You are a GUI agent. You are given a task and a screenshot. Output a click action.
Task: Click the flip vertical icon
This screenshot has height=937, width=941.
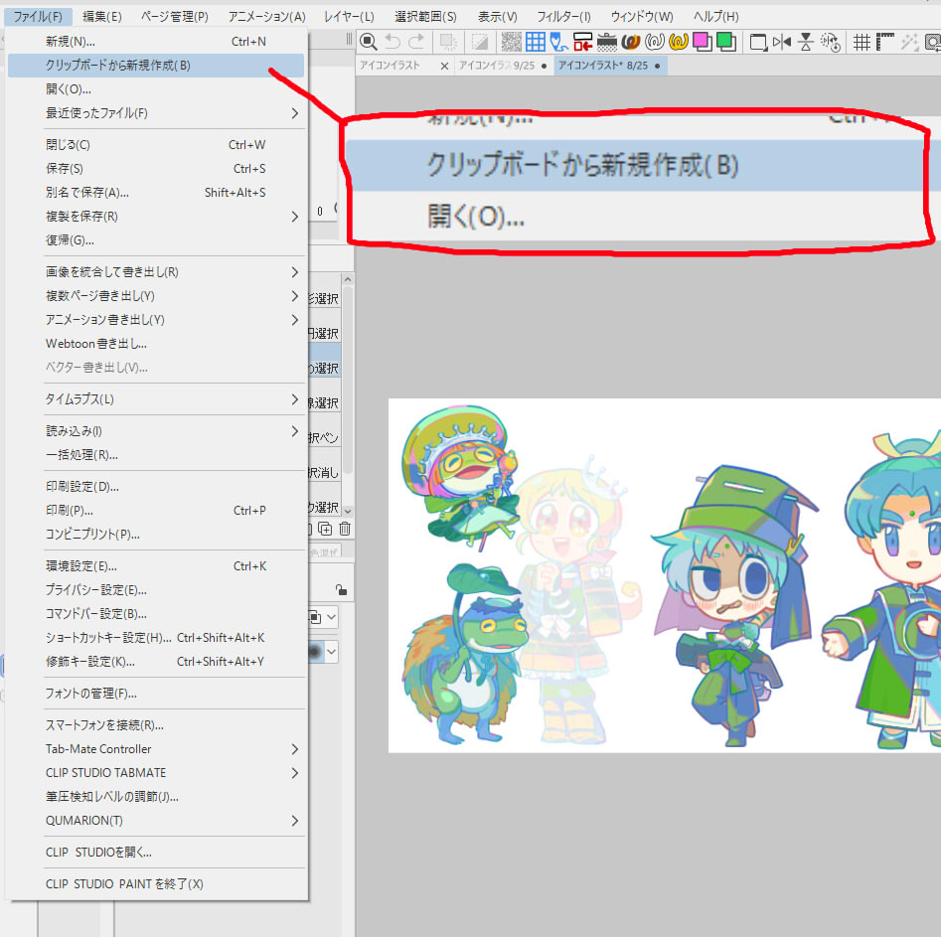[x=806, y=42]
